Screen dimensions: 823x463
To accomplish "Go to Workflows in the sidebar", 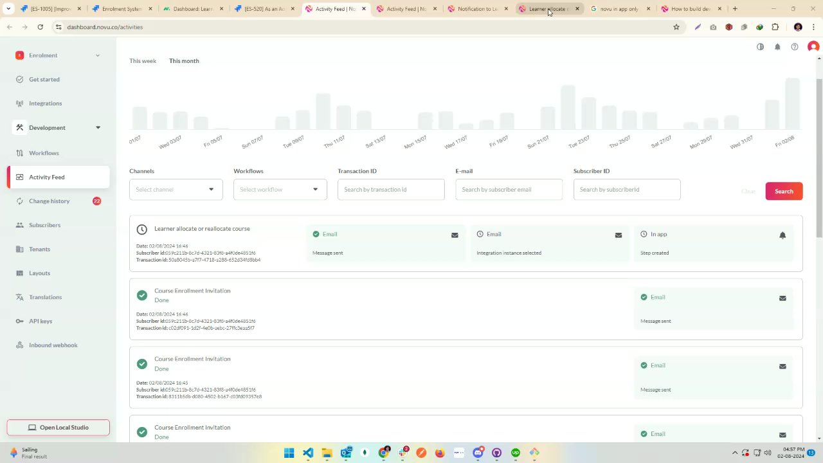I will [44, 153].
